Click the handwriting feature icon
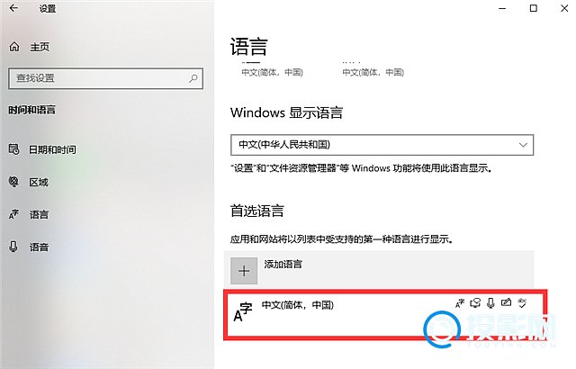The height and width of the screenshot is (369, 576). (x=506, y=302)
